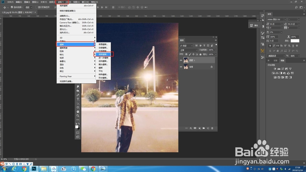
Task: Open the leading 49.24 dropdown
Action: click(299, 24)
